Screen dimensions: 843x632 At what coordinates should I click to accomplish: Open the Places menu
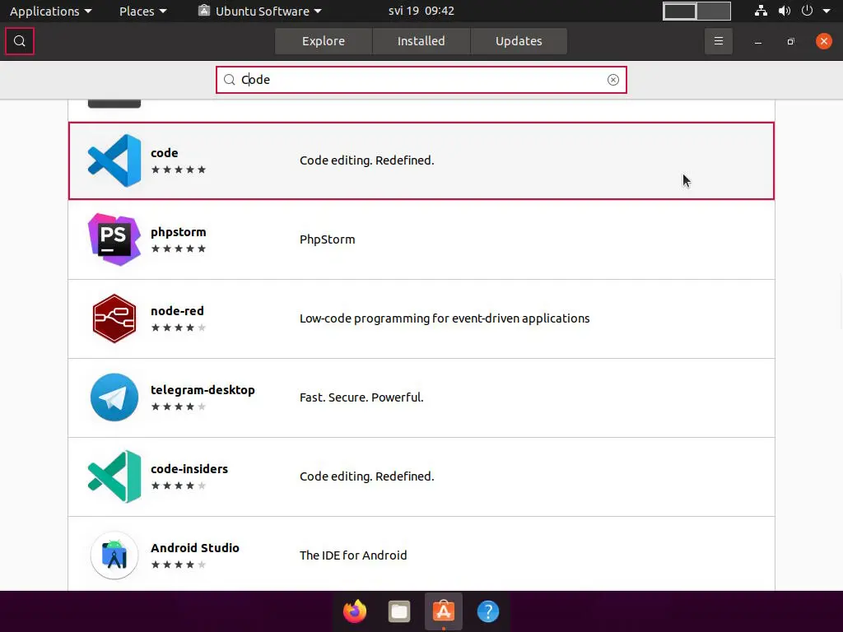click(x=143, y=12)
